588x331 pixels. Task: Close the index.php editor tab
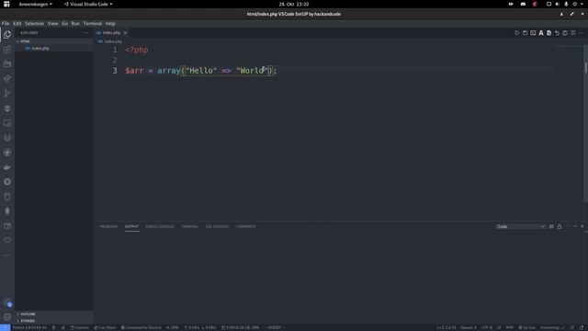(x=125, y=33)
